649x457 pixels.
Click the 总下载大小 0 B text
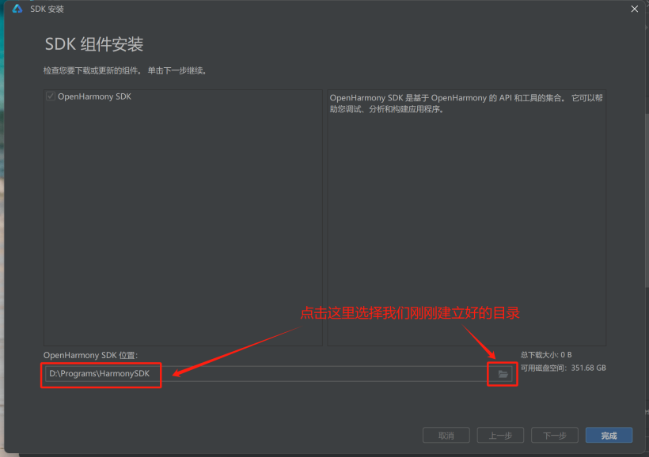tap(546, 354)
